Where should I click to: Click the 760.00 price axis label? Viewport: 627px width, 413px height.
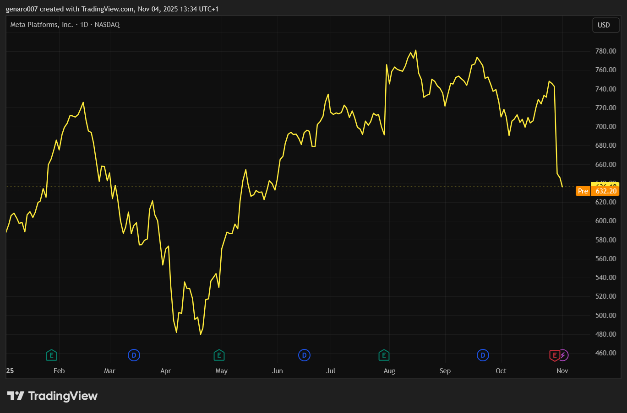coord(605,70)
